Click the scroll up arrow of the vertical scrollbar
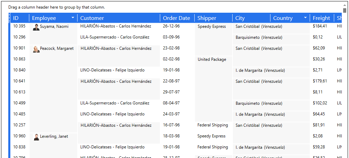 345,5
